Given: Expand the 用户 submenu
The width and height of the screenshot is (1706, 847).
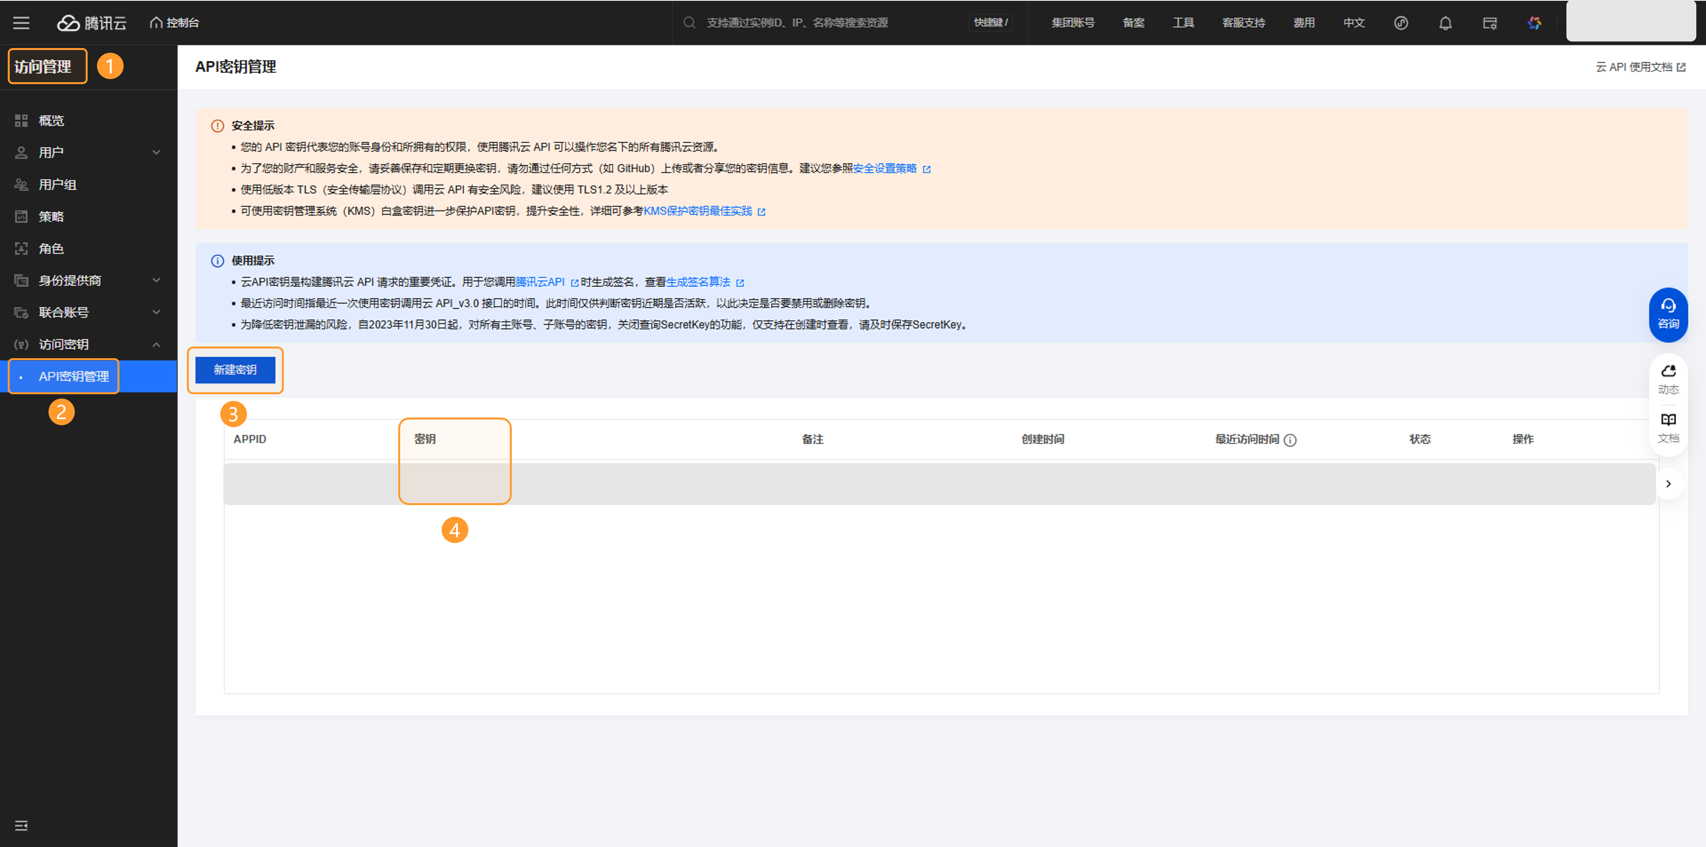Looking at the screenshot, I should [x=155, y=152].
